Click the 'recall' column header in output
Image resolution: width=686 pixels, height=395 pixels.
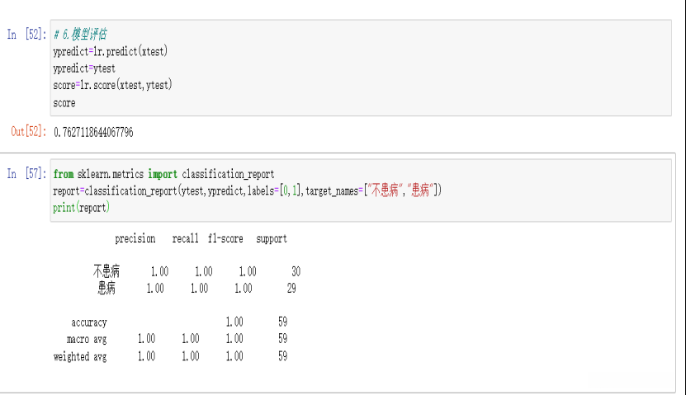coord(186,239)
